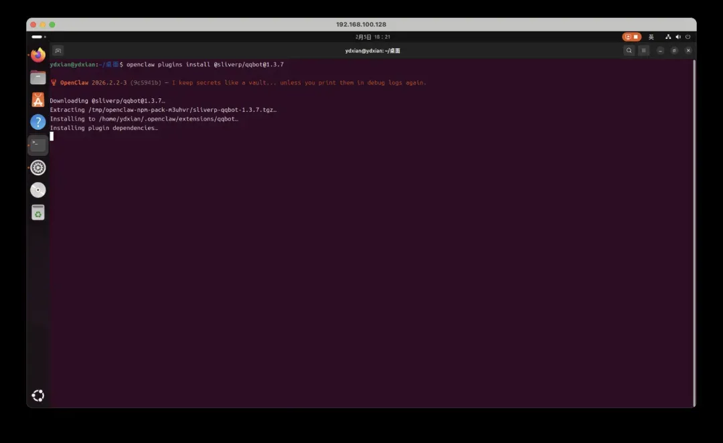The width and height of the screenshot is (723, 443).
Task: Open system menu via network icon
Action: click(x=668, y=37)
